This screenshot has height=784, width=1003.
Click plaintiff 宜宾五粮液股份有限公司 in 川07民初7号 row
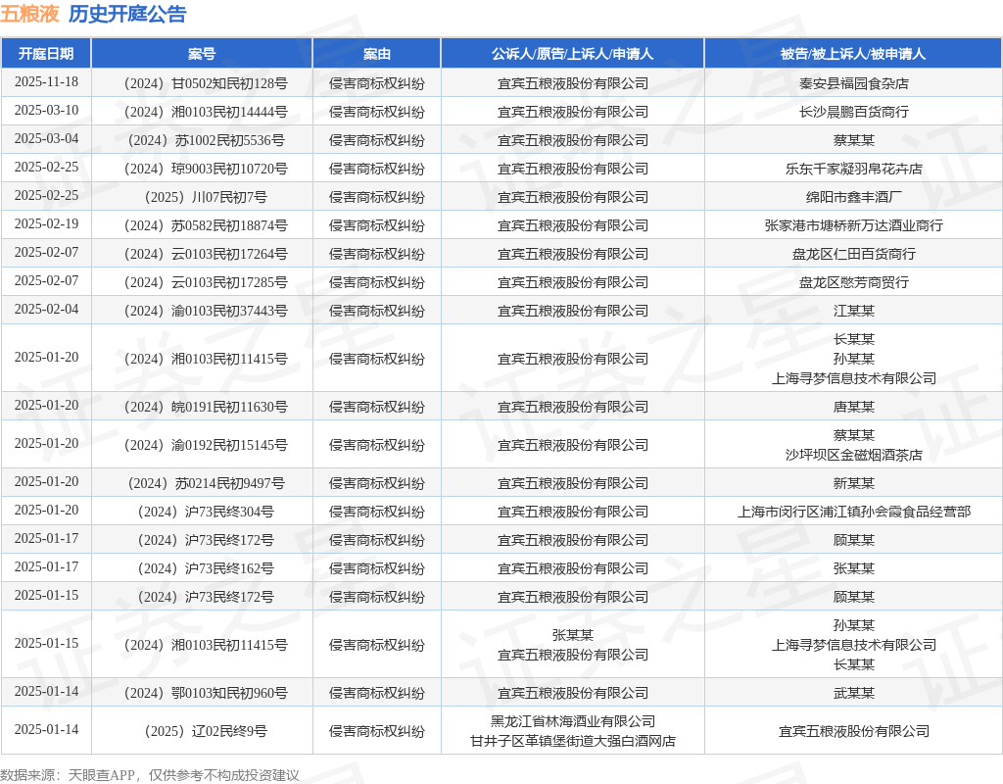point(572,197)
